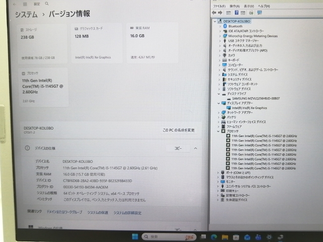Collapse the DESKTOP-KOLI3BO root node
The height and width of the screenshot is (242, 323).
(215, 21)
